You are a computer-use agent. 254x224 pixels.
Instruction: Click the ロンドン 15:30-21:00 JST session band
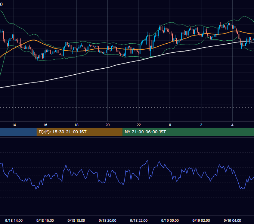79,132
